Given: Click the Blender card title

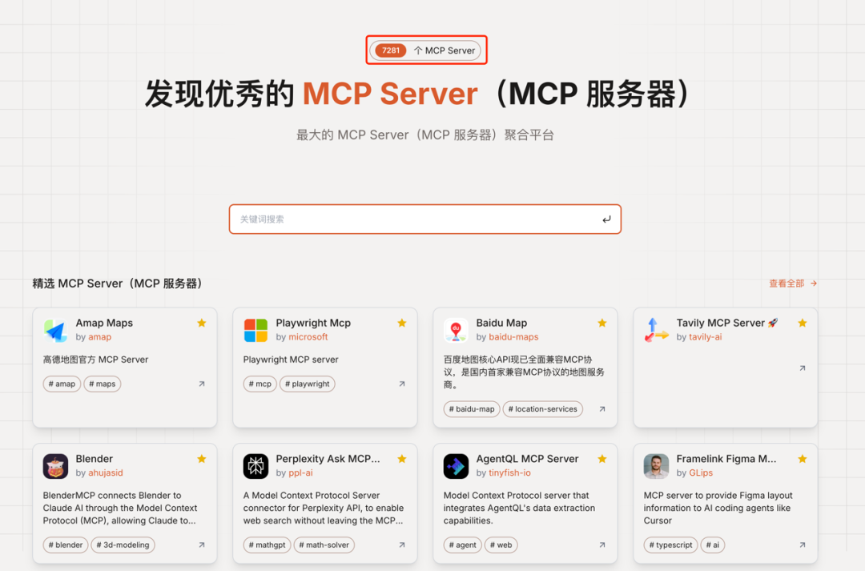Looking at the screenshot, I should 95,458.
